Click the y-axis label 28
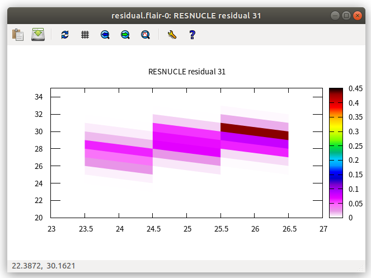This screenshot has height=278, width=371. pyautogui.click(x=39, y=149)
